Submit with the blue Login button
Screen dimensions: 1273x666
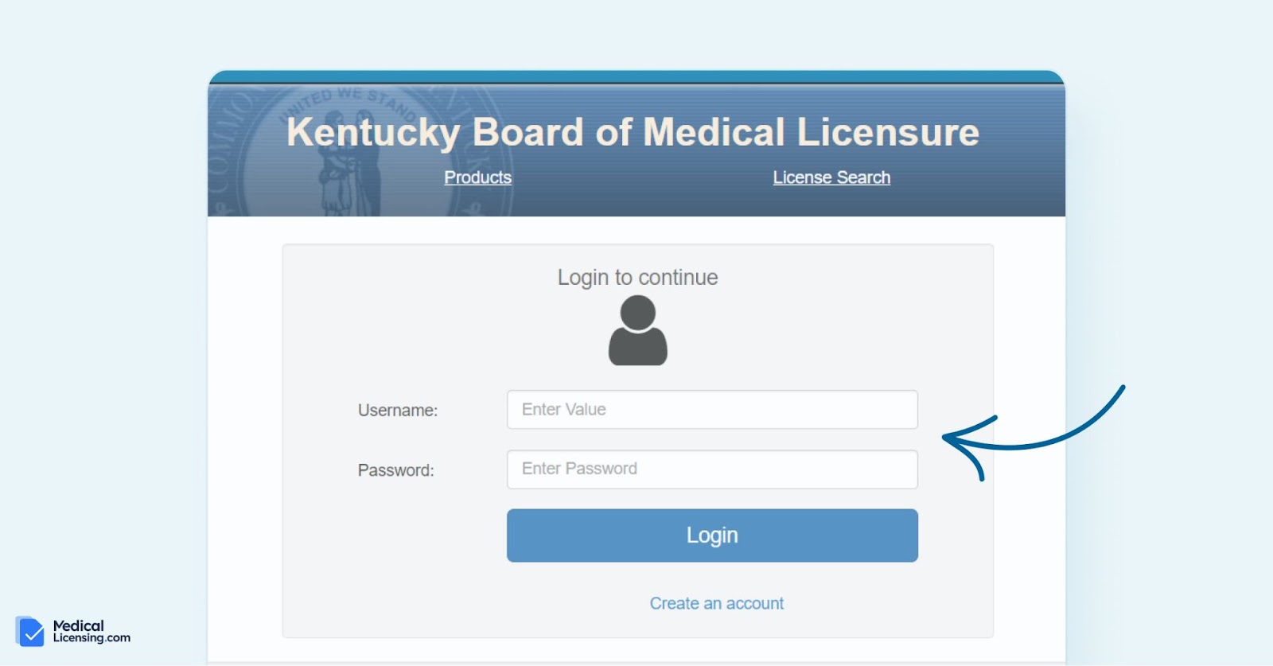(712, 536)
